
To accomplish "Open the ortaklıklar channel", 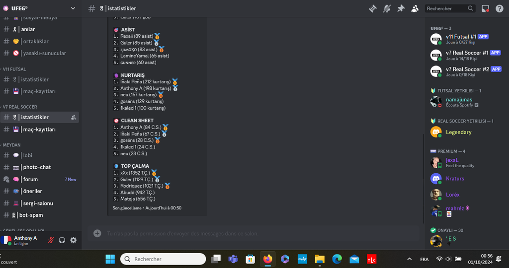I will tap(39, 41).
